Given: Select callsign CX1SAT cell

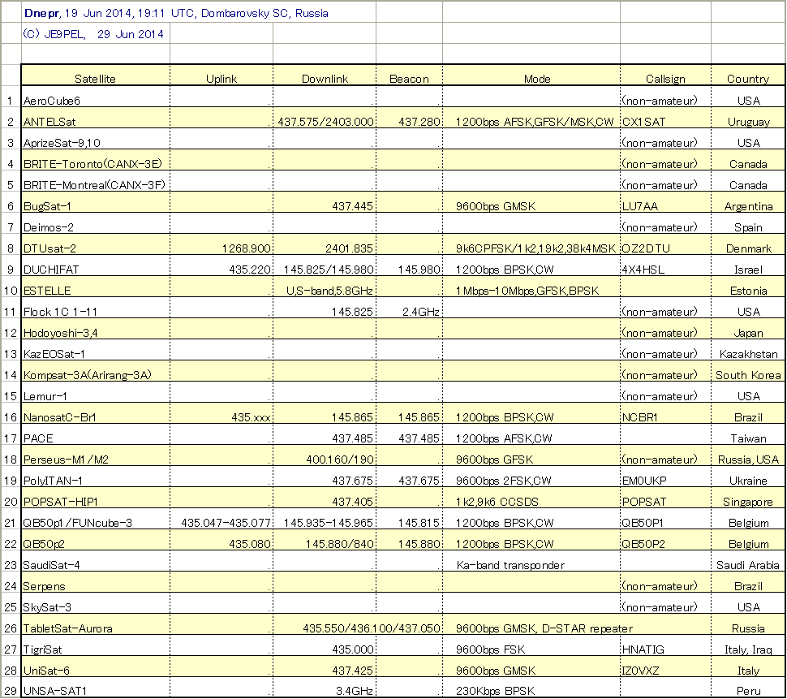Looking at the screenshot, I should (665, 118).
